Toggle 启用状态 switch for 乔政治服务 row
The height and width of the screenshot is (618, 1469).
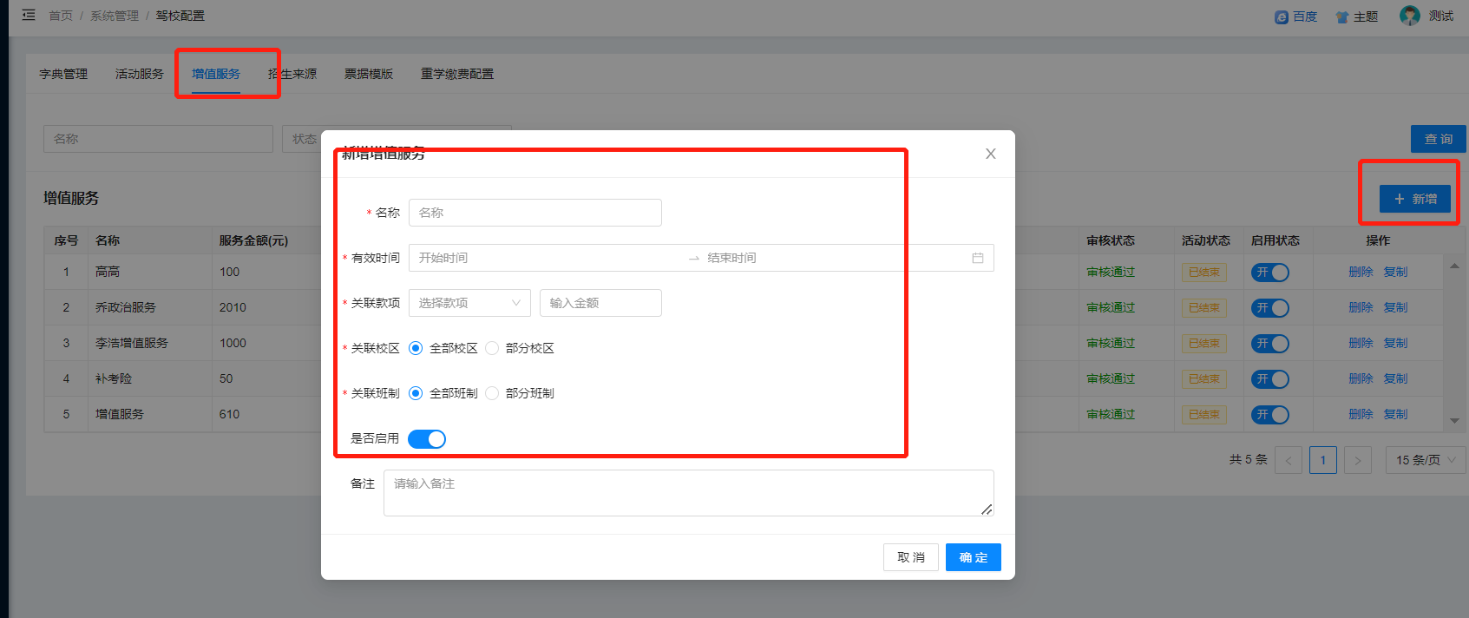click(1270, 308)
